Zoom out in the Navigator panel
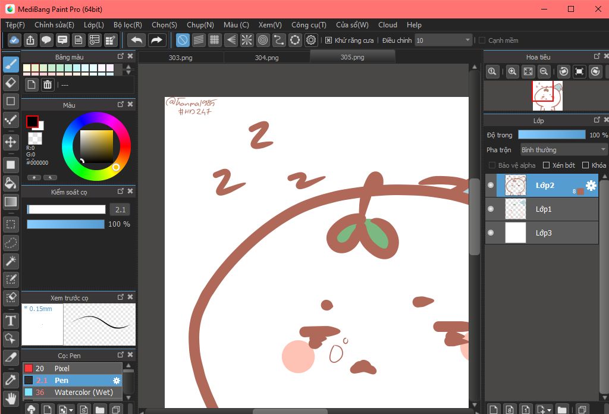The width and height of the screenshot is (609, 414). [x=544, y=71]
